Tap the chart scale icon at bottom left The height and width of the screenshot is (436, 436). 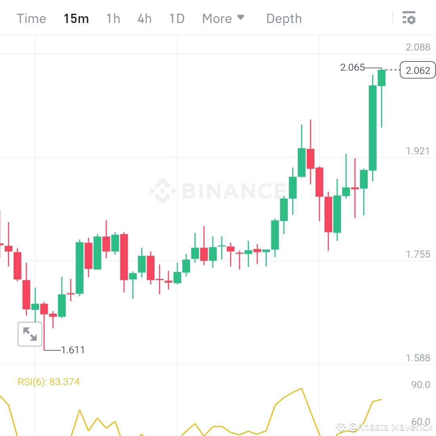(x=30, y=334)
